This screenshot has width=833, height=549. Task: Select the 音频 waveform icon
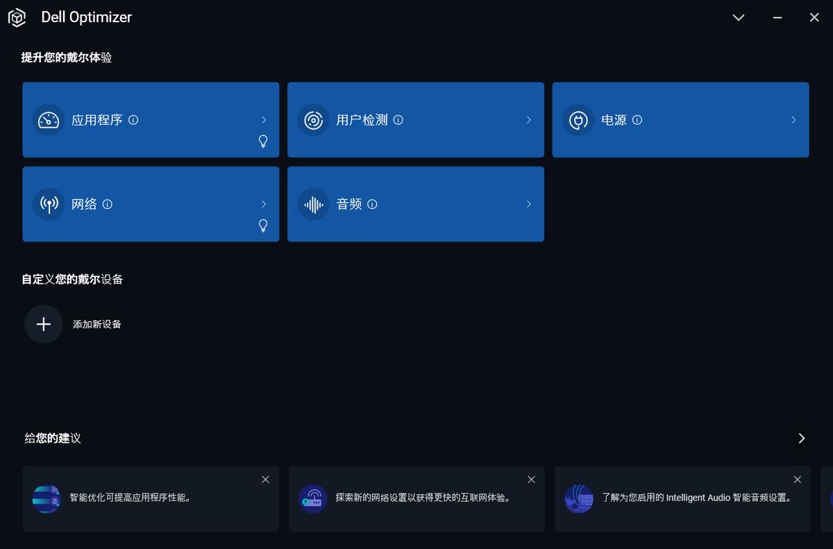point(313,203)
